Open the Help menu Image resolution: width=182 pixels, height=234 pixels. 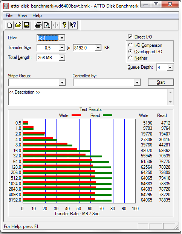coord(37,15)
